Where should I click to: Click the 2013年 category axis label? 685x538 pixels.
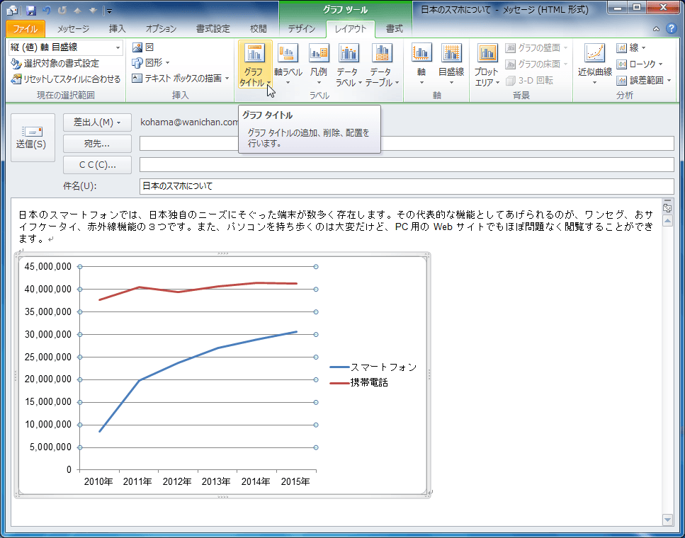(216, 481)
